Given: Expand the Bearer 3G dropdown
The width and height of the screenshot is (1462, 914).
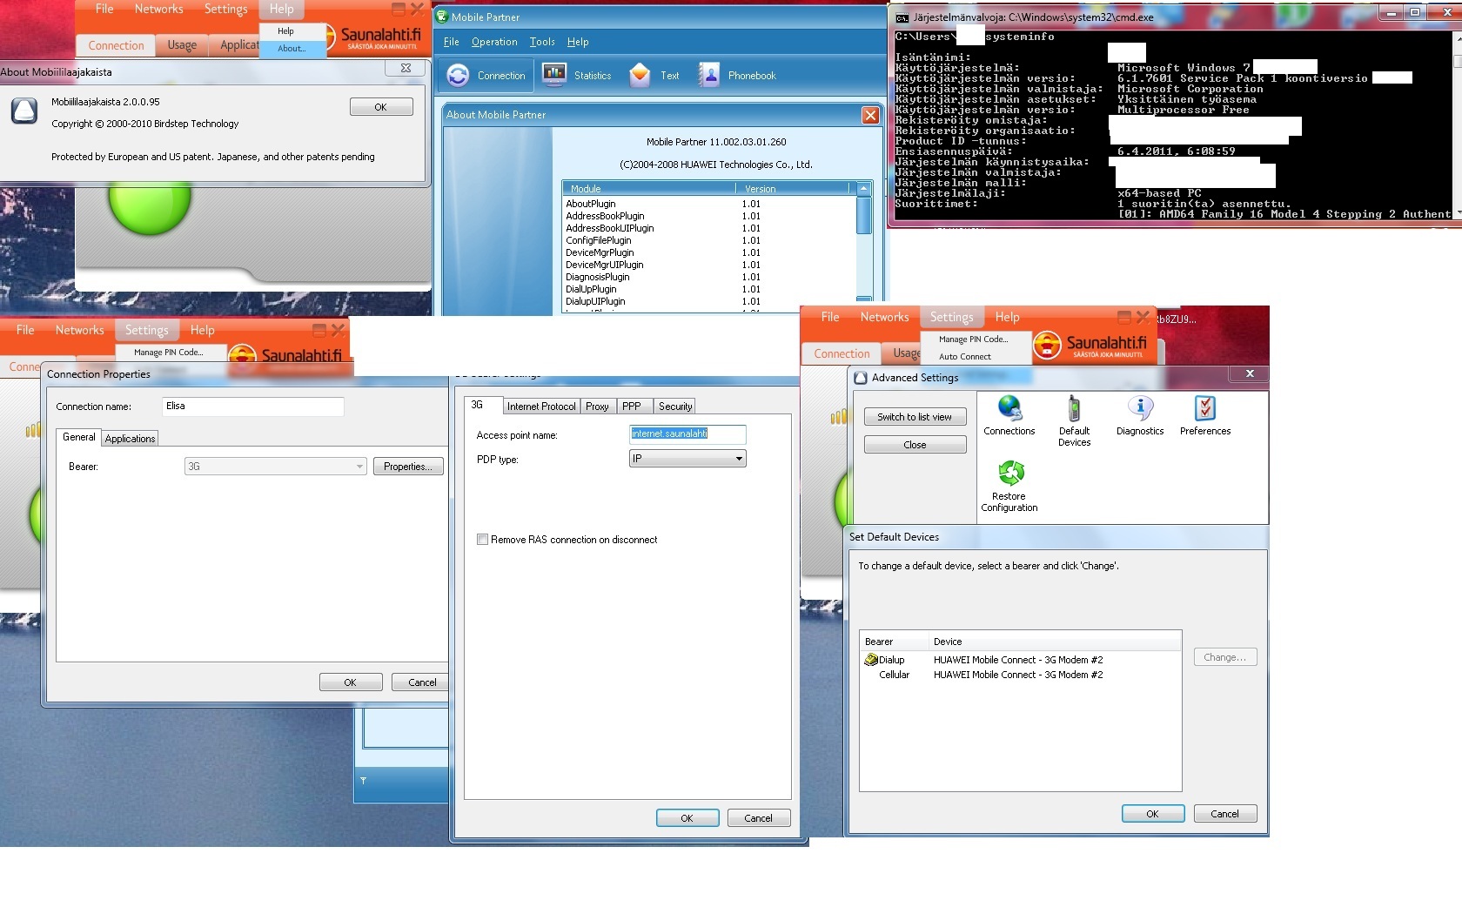Looking at the screenshot, I should click(x=359, y=467).
